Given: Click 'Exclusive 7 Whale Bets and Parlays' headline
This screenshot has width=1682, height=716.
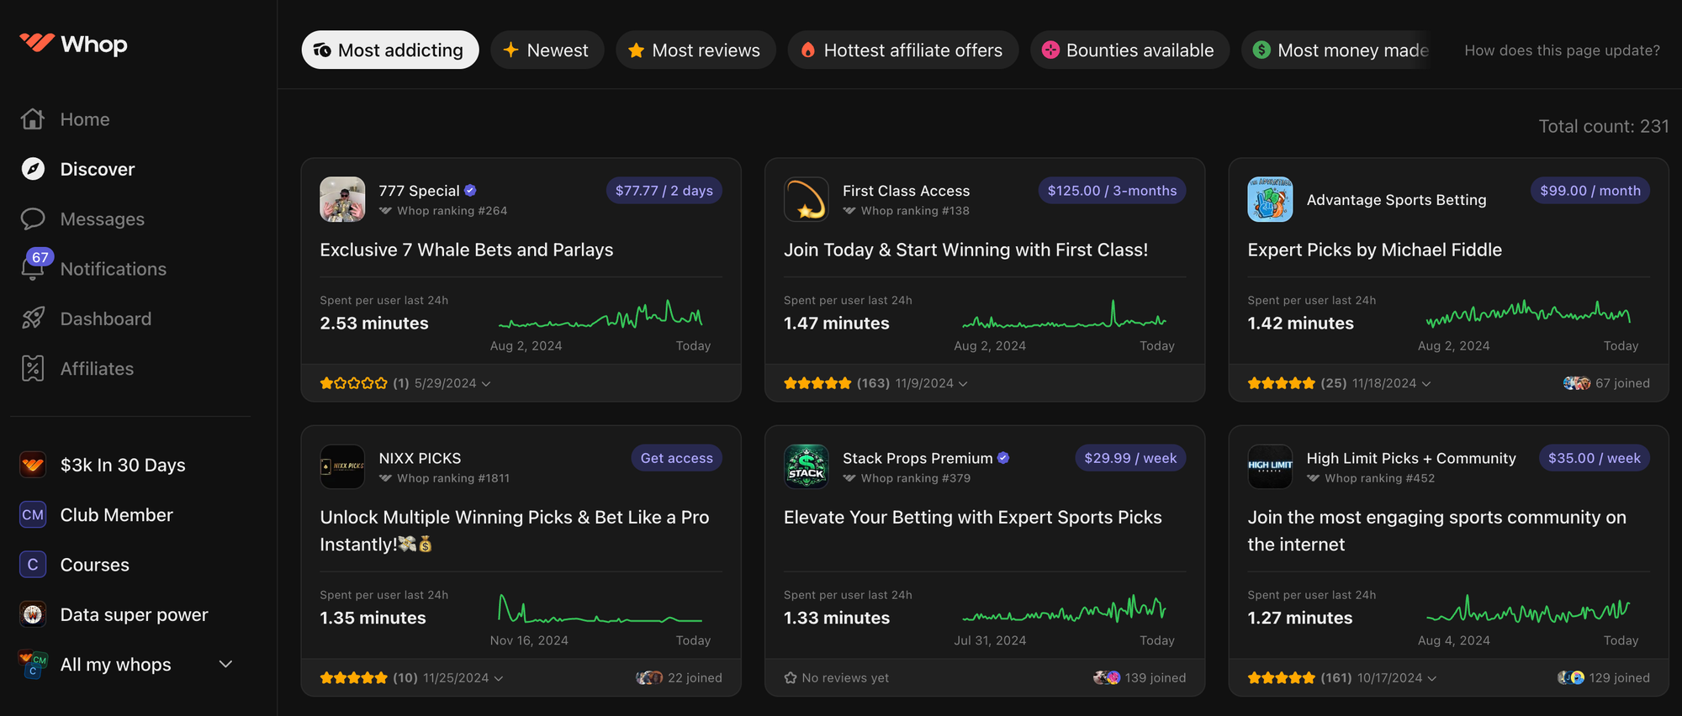Looking at the screenshot, I should coord(467,250).
